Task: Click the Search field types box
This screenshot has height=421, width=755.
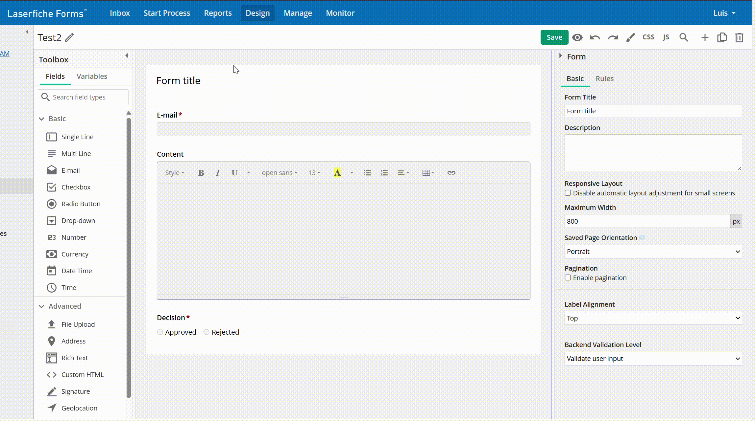Action: 83,97
